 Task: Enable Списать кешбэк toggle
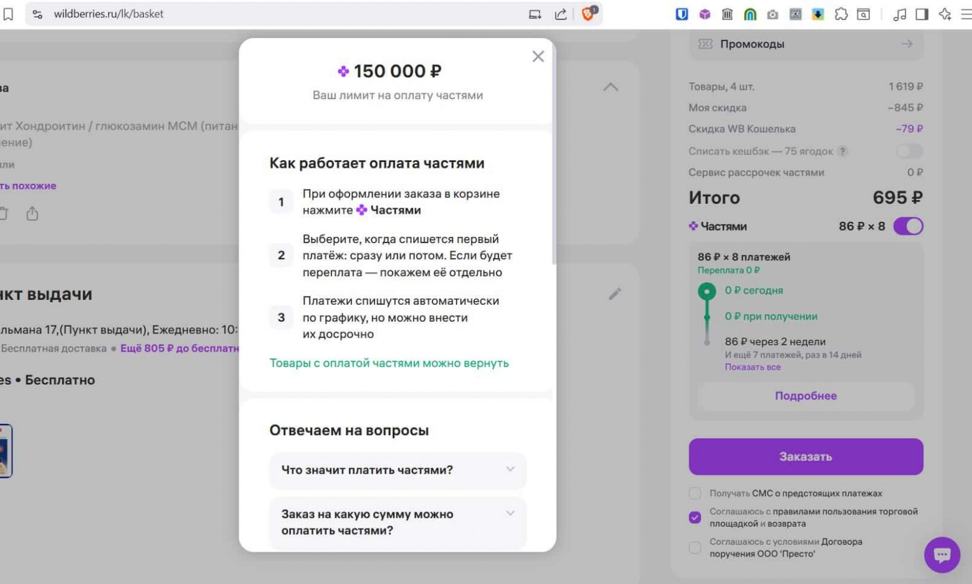click(x=909, y=151)
